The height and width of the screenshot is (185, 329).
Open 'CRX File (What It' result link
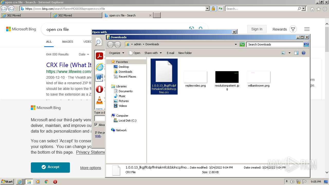[69, 65]
